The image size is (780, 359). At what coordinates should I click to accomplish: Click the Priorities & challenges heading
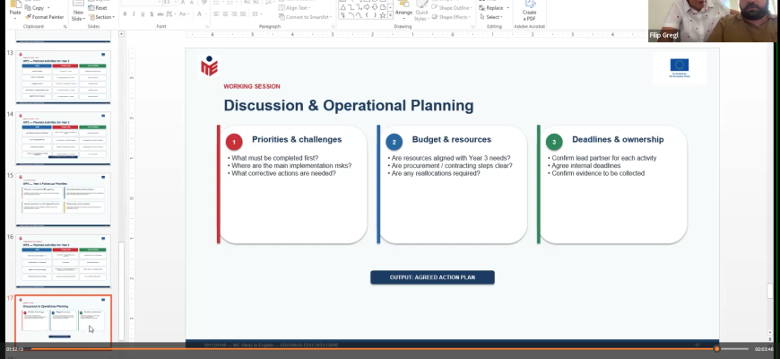pyautogui.click(x=297, y=139)
